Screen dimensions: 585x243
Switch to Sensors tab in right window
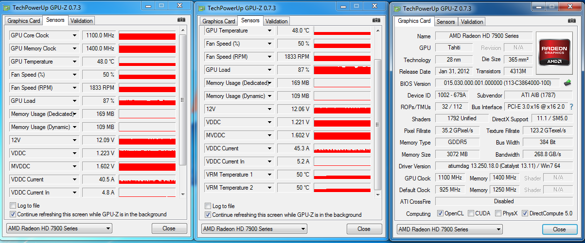[x=446, y=22]
